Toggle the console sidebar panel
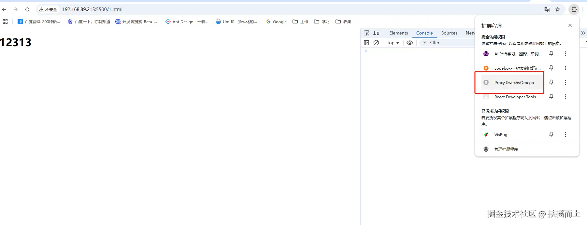The image size is (587, 225). 366,43
